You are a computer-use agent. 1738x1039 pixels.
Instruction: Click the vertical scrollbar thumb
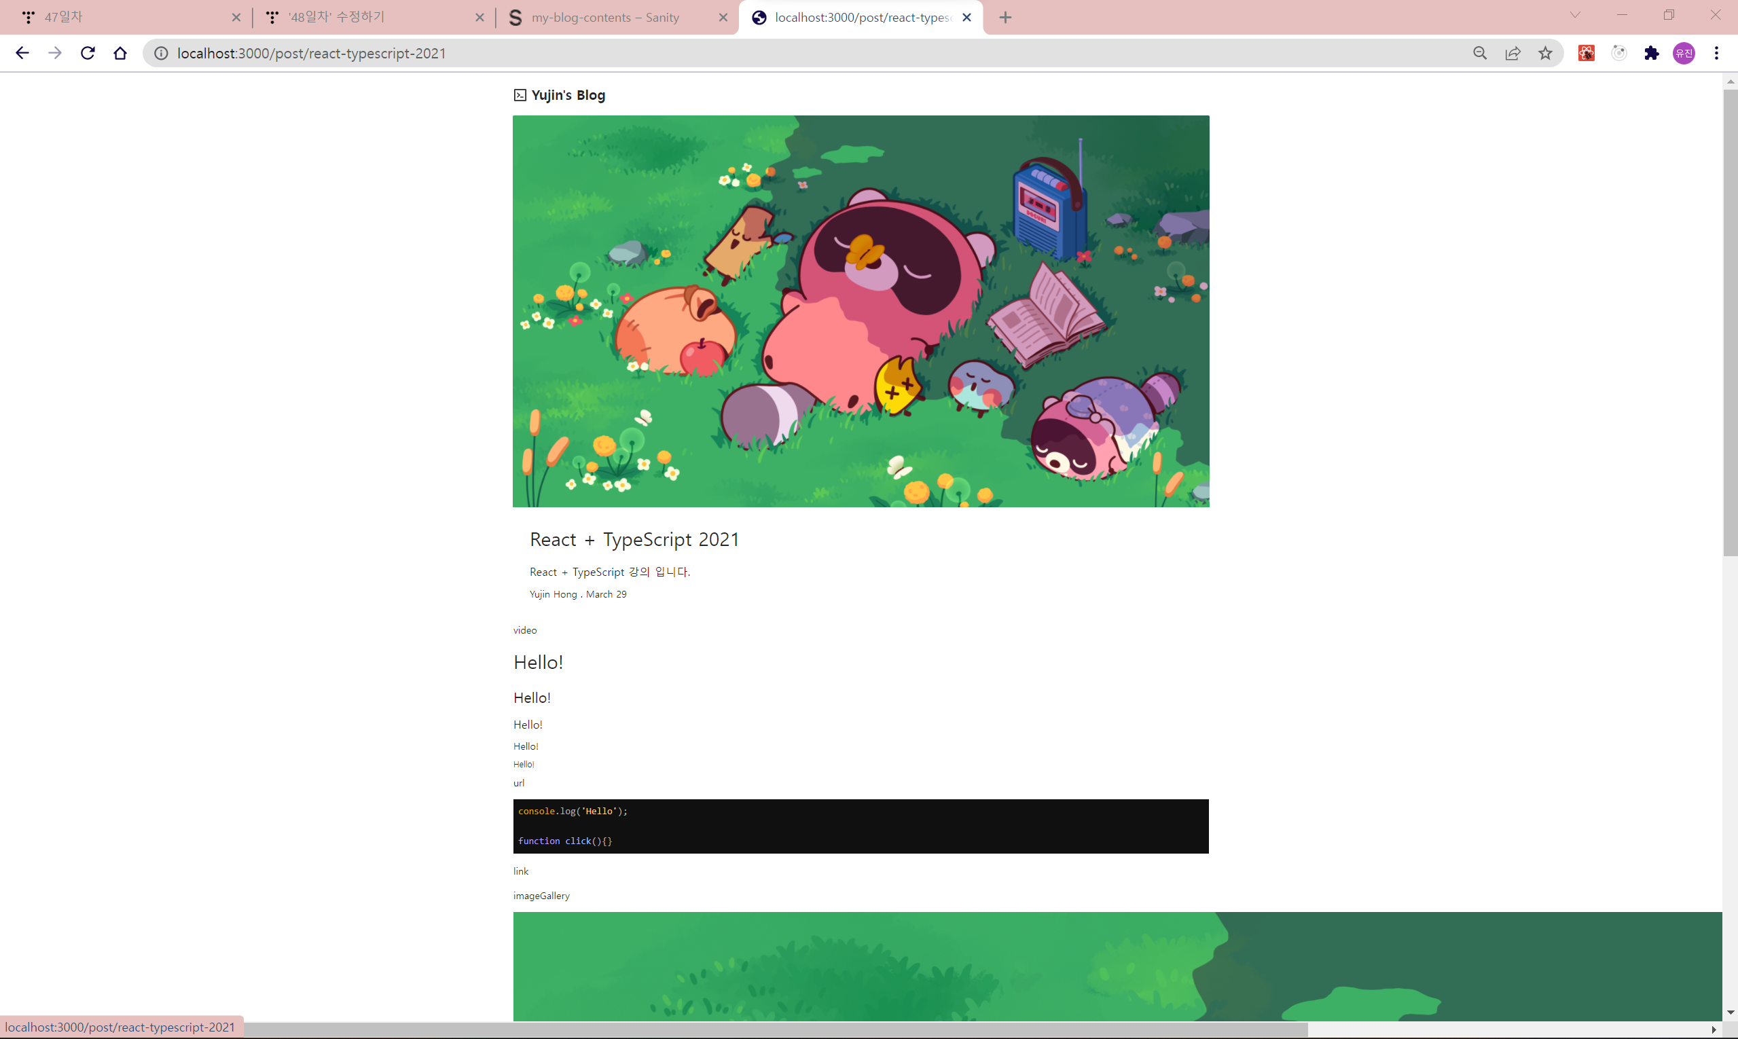[x=1730, y=322]
